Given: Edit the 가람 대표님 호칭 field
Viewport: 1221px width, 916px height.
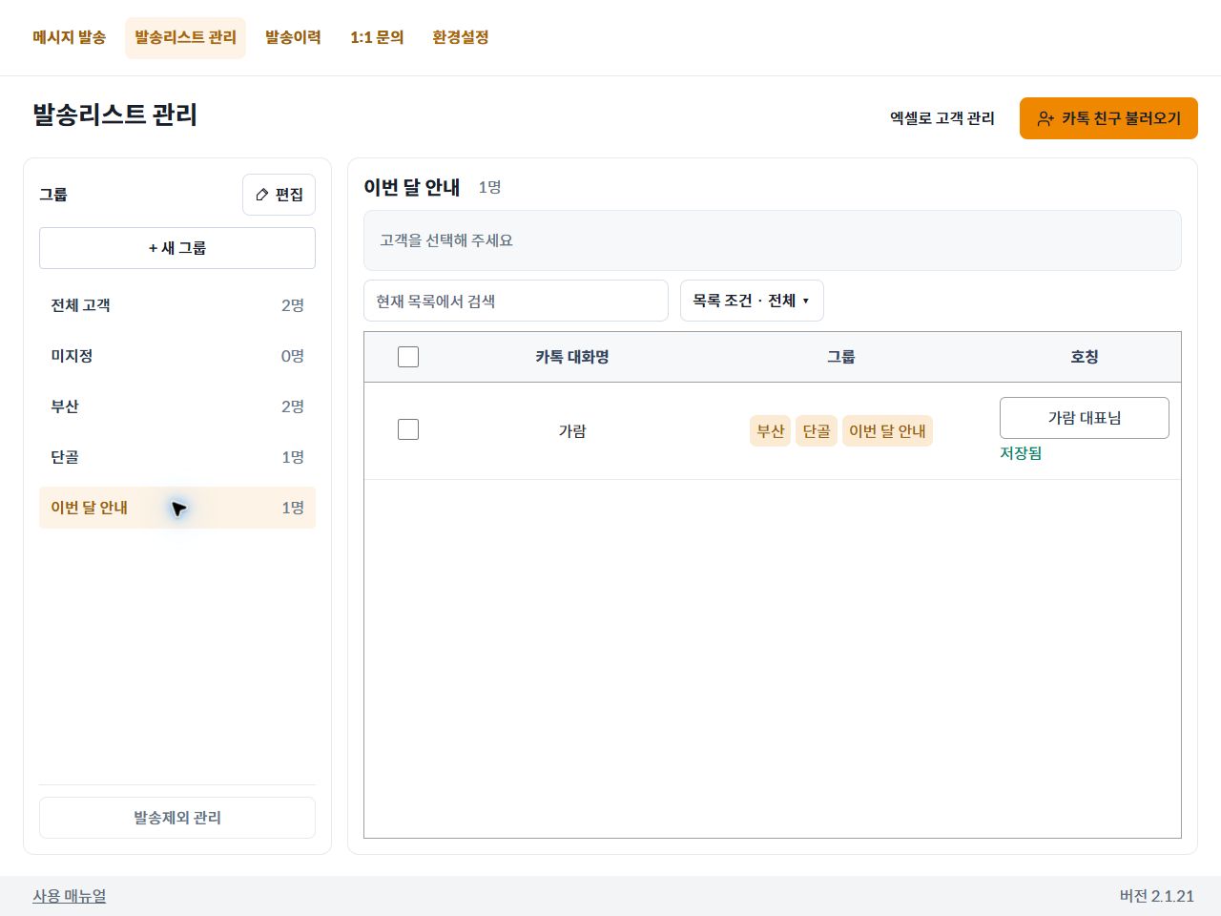Looking at the screenshot, I should (1085, 418).
